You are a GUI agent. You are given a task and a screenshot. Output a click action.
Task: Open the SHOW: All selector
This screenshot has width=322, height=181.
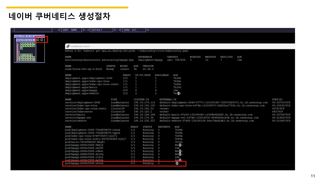tap(134, 30)
